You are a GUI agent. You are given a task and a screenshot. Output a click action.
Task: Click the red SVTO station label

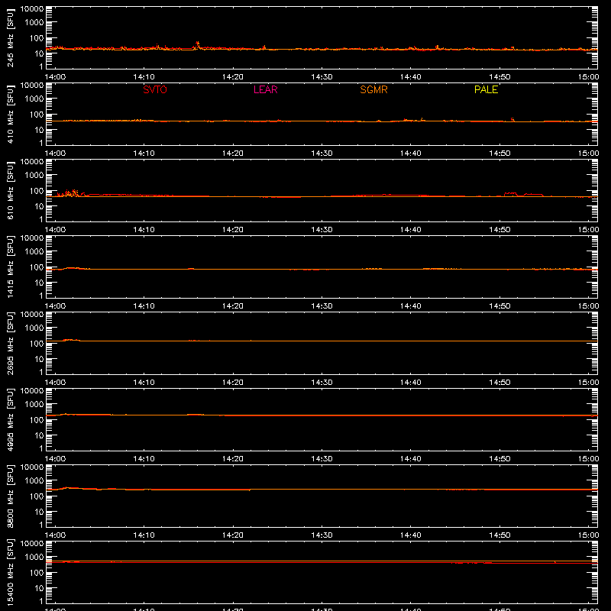(x=155, y=89)
